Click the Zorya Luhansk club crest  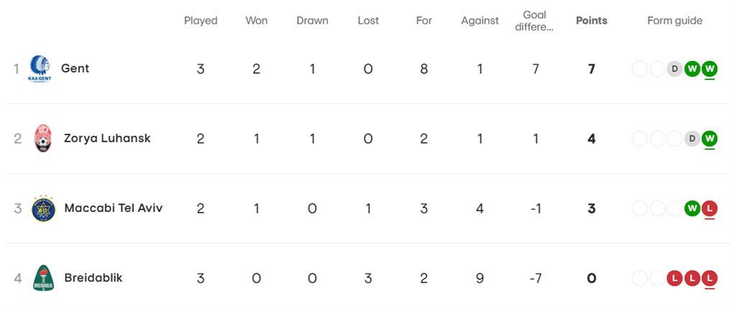43,139
